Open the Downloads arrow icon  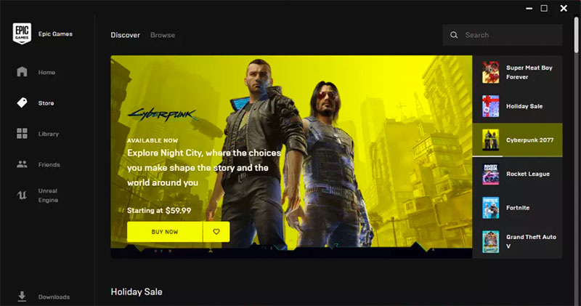tap(22, 297)
